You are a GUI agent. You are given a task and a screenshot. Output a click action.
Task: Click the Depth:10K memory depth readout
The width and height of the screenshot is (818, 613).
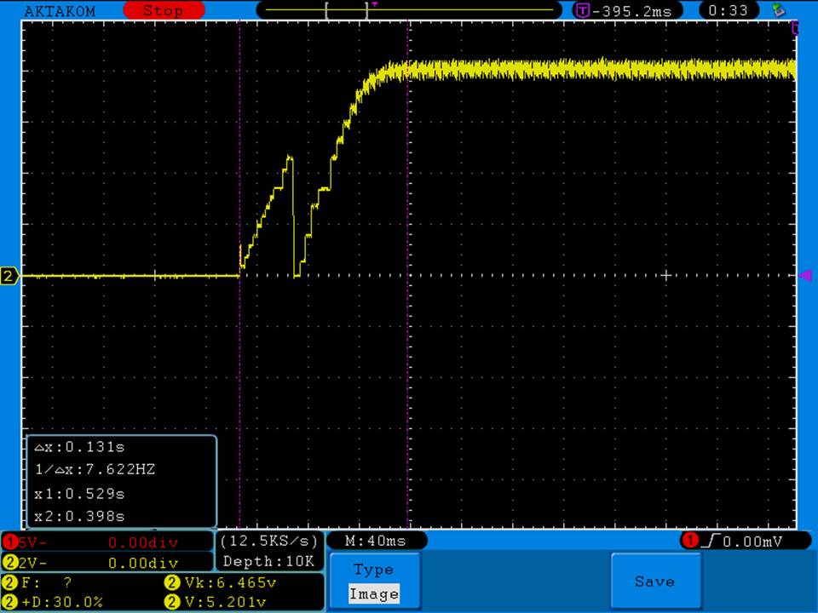coord(269,561)
